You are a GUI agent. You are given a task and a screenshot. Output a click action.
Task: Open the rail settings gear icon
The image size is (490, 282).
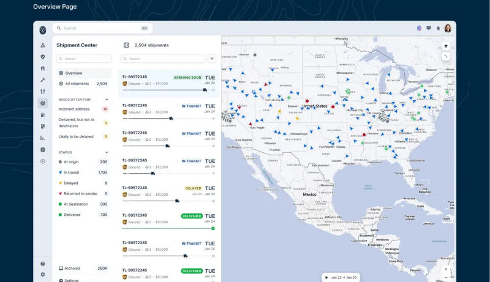pyautogui.click(x=43, y=275)
